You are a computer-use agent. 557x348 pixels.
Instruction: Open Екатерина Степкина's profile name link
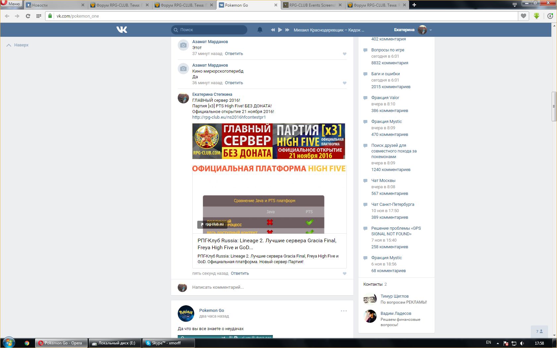(x=212, y=94)
